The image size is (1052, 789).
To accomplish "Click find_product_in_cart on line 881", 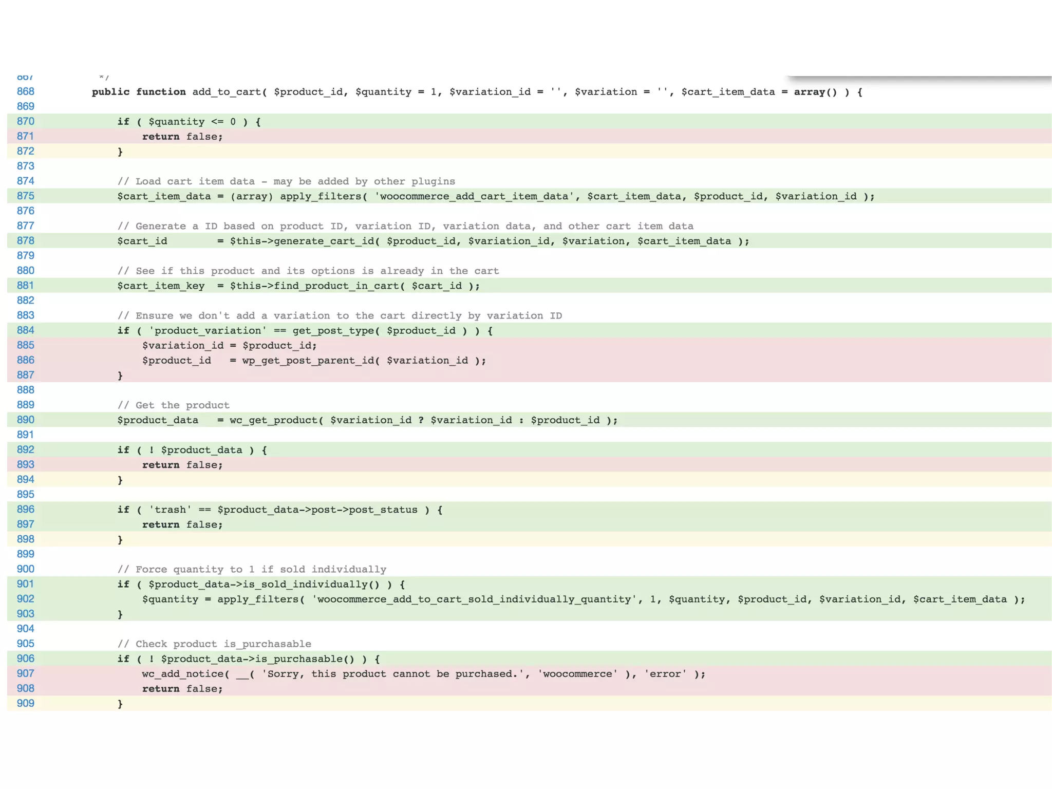I will click(336, 286).
